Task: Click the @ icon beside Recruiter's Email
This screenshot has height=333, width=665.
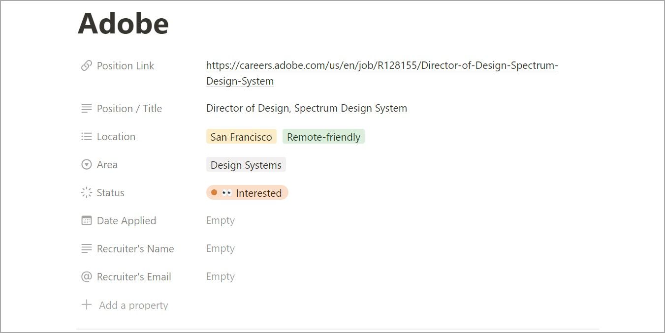Action: click(86, 276)
